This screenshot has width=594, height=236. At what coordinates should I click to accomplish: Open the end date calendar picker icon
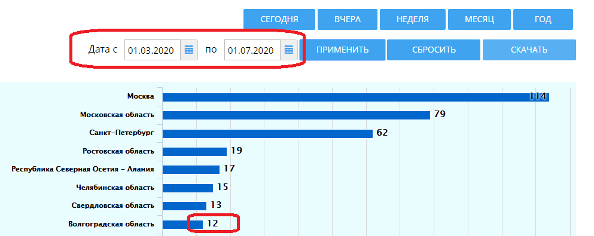coord(289,50)
